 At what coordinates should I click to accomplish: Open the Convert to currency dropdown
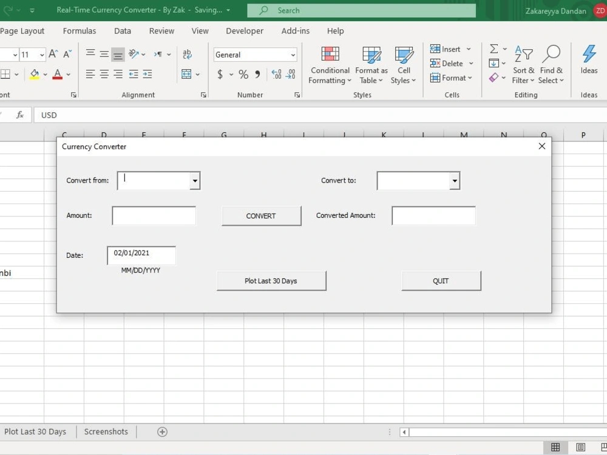454,180
